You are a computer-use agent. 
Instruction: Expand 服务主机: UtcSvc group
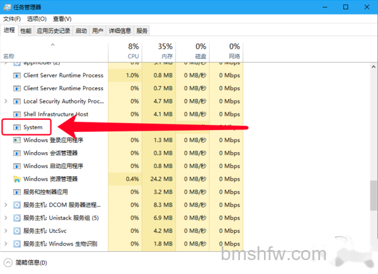tap(6, 230)
